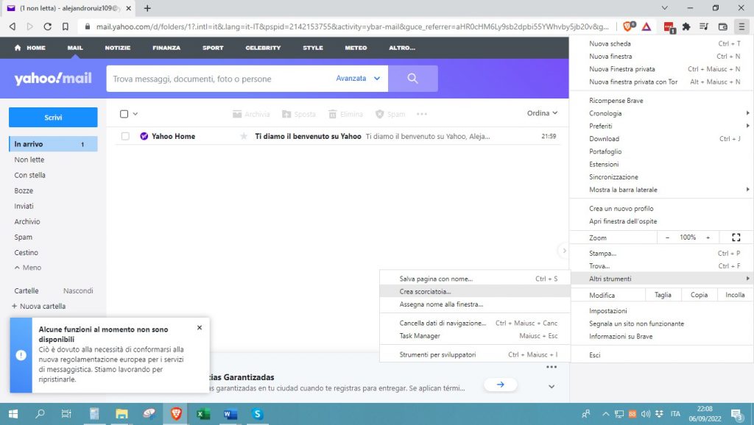
Task: Click the browser reload page icon
Action: [x=48, y=26]
